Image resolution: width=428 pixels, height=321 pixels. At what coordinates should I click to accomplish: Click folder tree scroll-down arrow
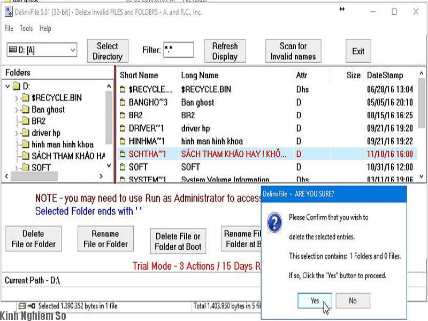coord(109,166)
